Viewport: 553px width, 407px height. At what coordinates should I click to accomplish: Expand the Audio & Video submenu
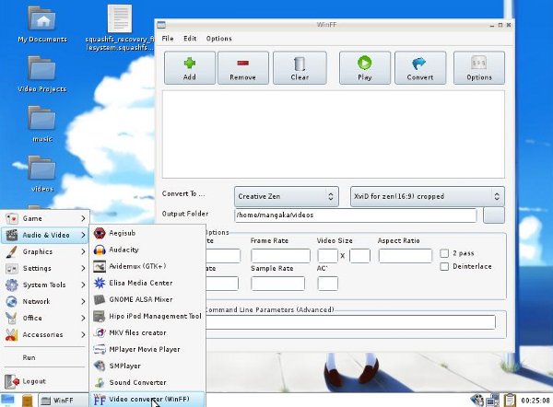[x=45, y=235]
